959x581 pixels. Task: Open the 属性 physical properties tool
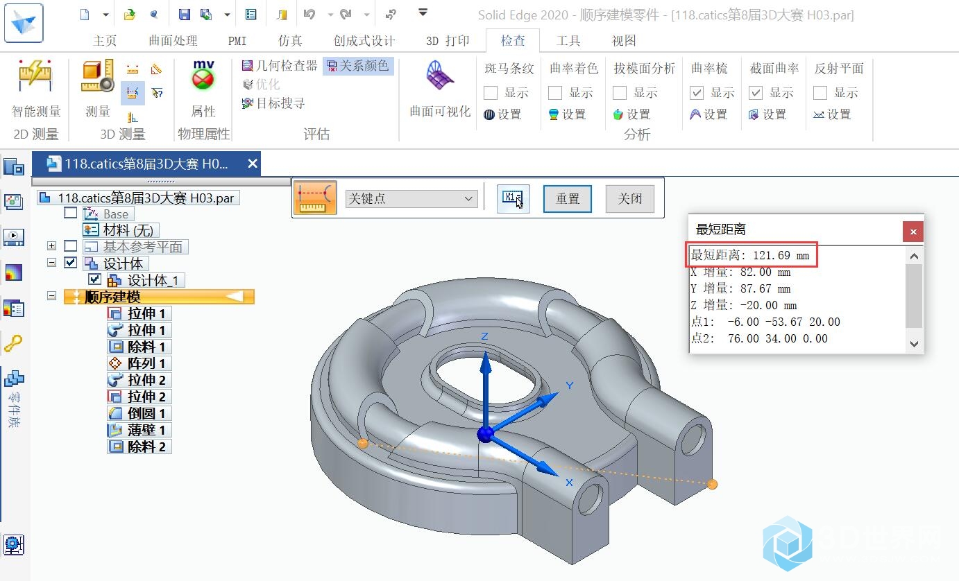(x=203, y=89)
